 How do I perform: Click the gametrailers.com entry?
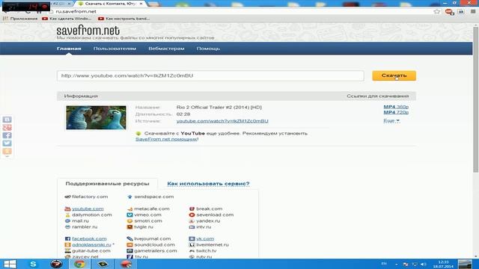(152, 251)
